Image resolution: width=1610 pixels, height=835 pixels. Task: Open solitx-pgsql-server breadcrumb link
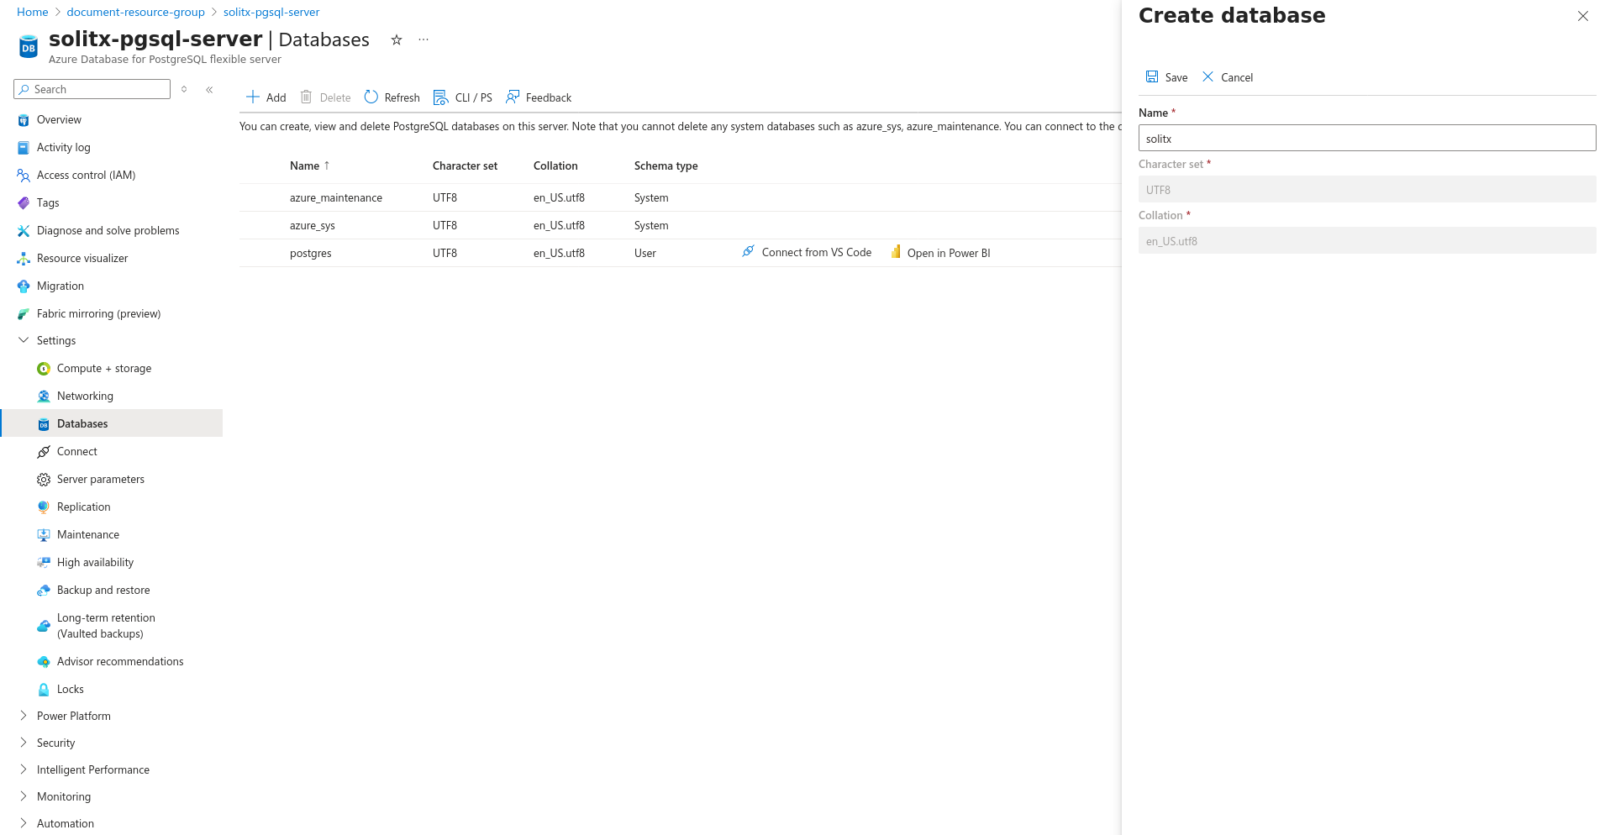[x=271, y=13]
